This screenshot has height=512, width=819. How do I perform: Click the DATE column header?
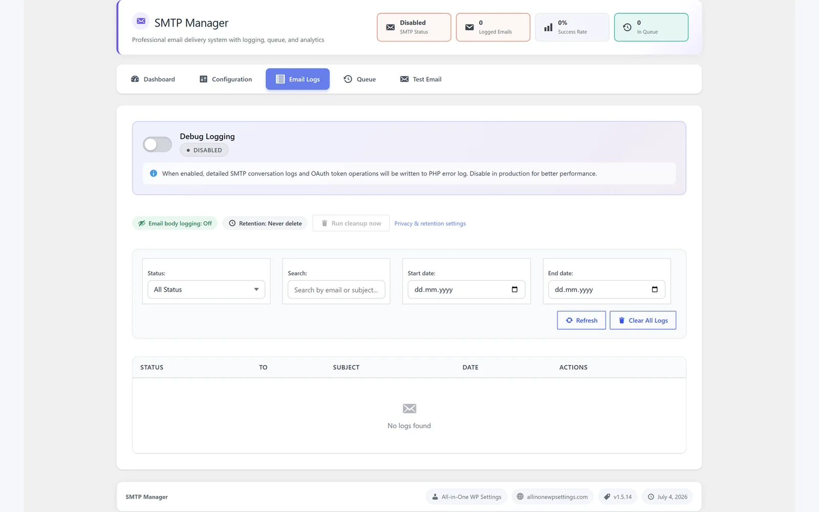(x=470, y=368)
